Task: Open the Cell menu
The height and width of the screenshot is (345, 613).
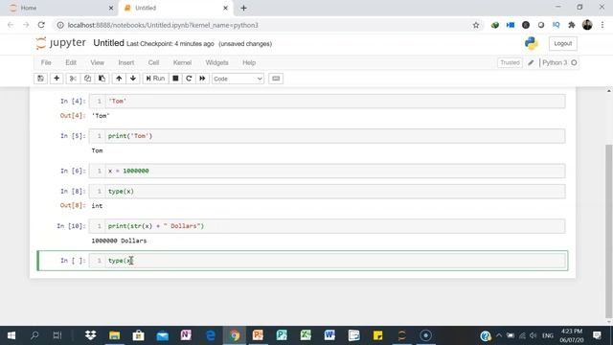Action: tap(153, 62)
